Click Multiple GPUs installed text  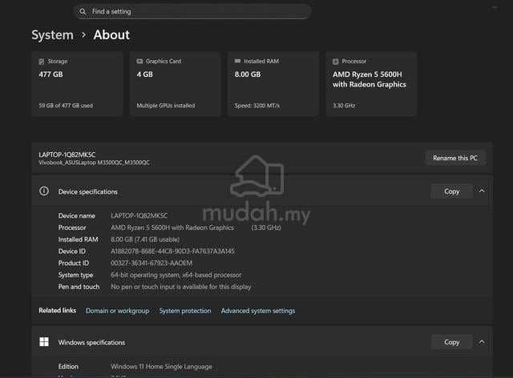click(x=166, y=106)
